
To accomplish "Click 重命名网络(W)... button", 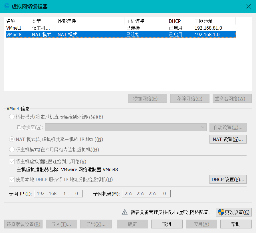I will [232, 99].
